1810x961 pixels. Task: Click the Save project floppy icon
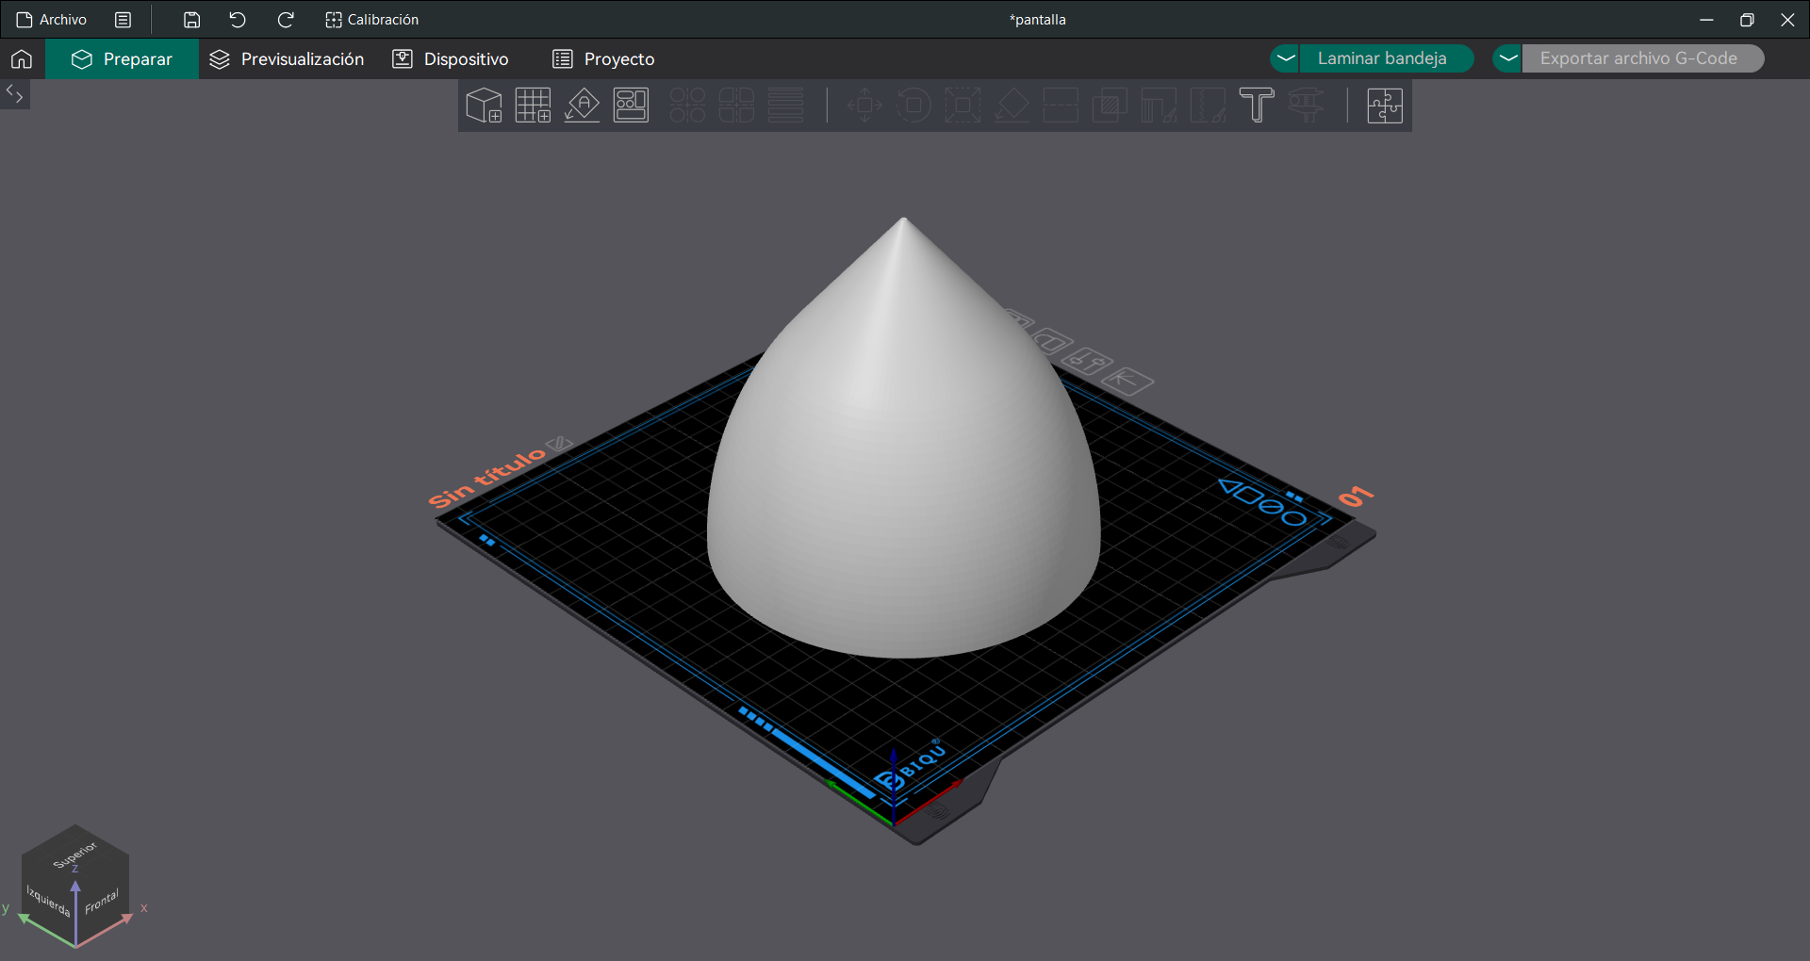pyautogui.click(x=191, y=20)
